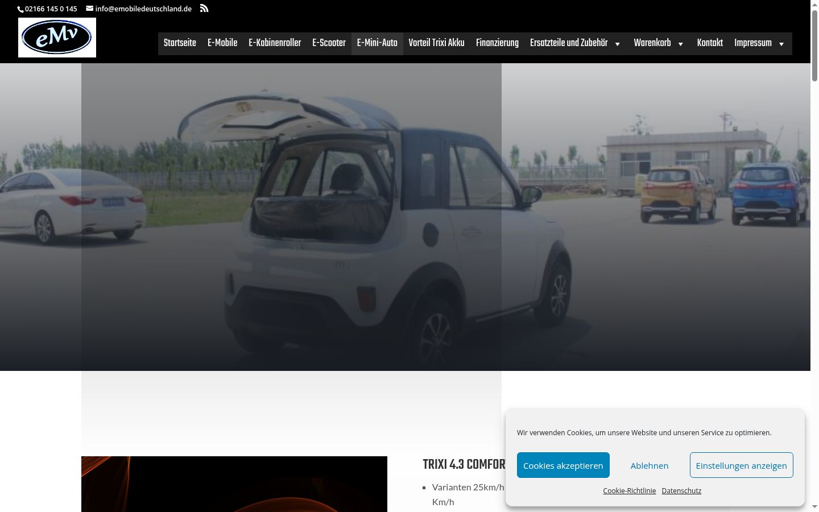Click the TRIXI 4.3 COMFORT heading
This screenshot has height=512, width=819.
click(x=464, y=464)
